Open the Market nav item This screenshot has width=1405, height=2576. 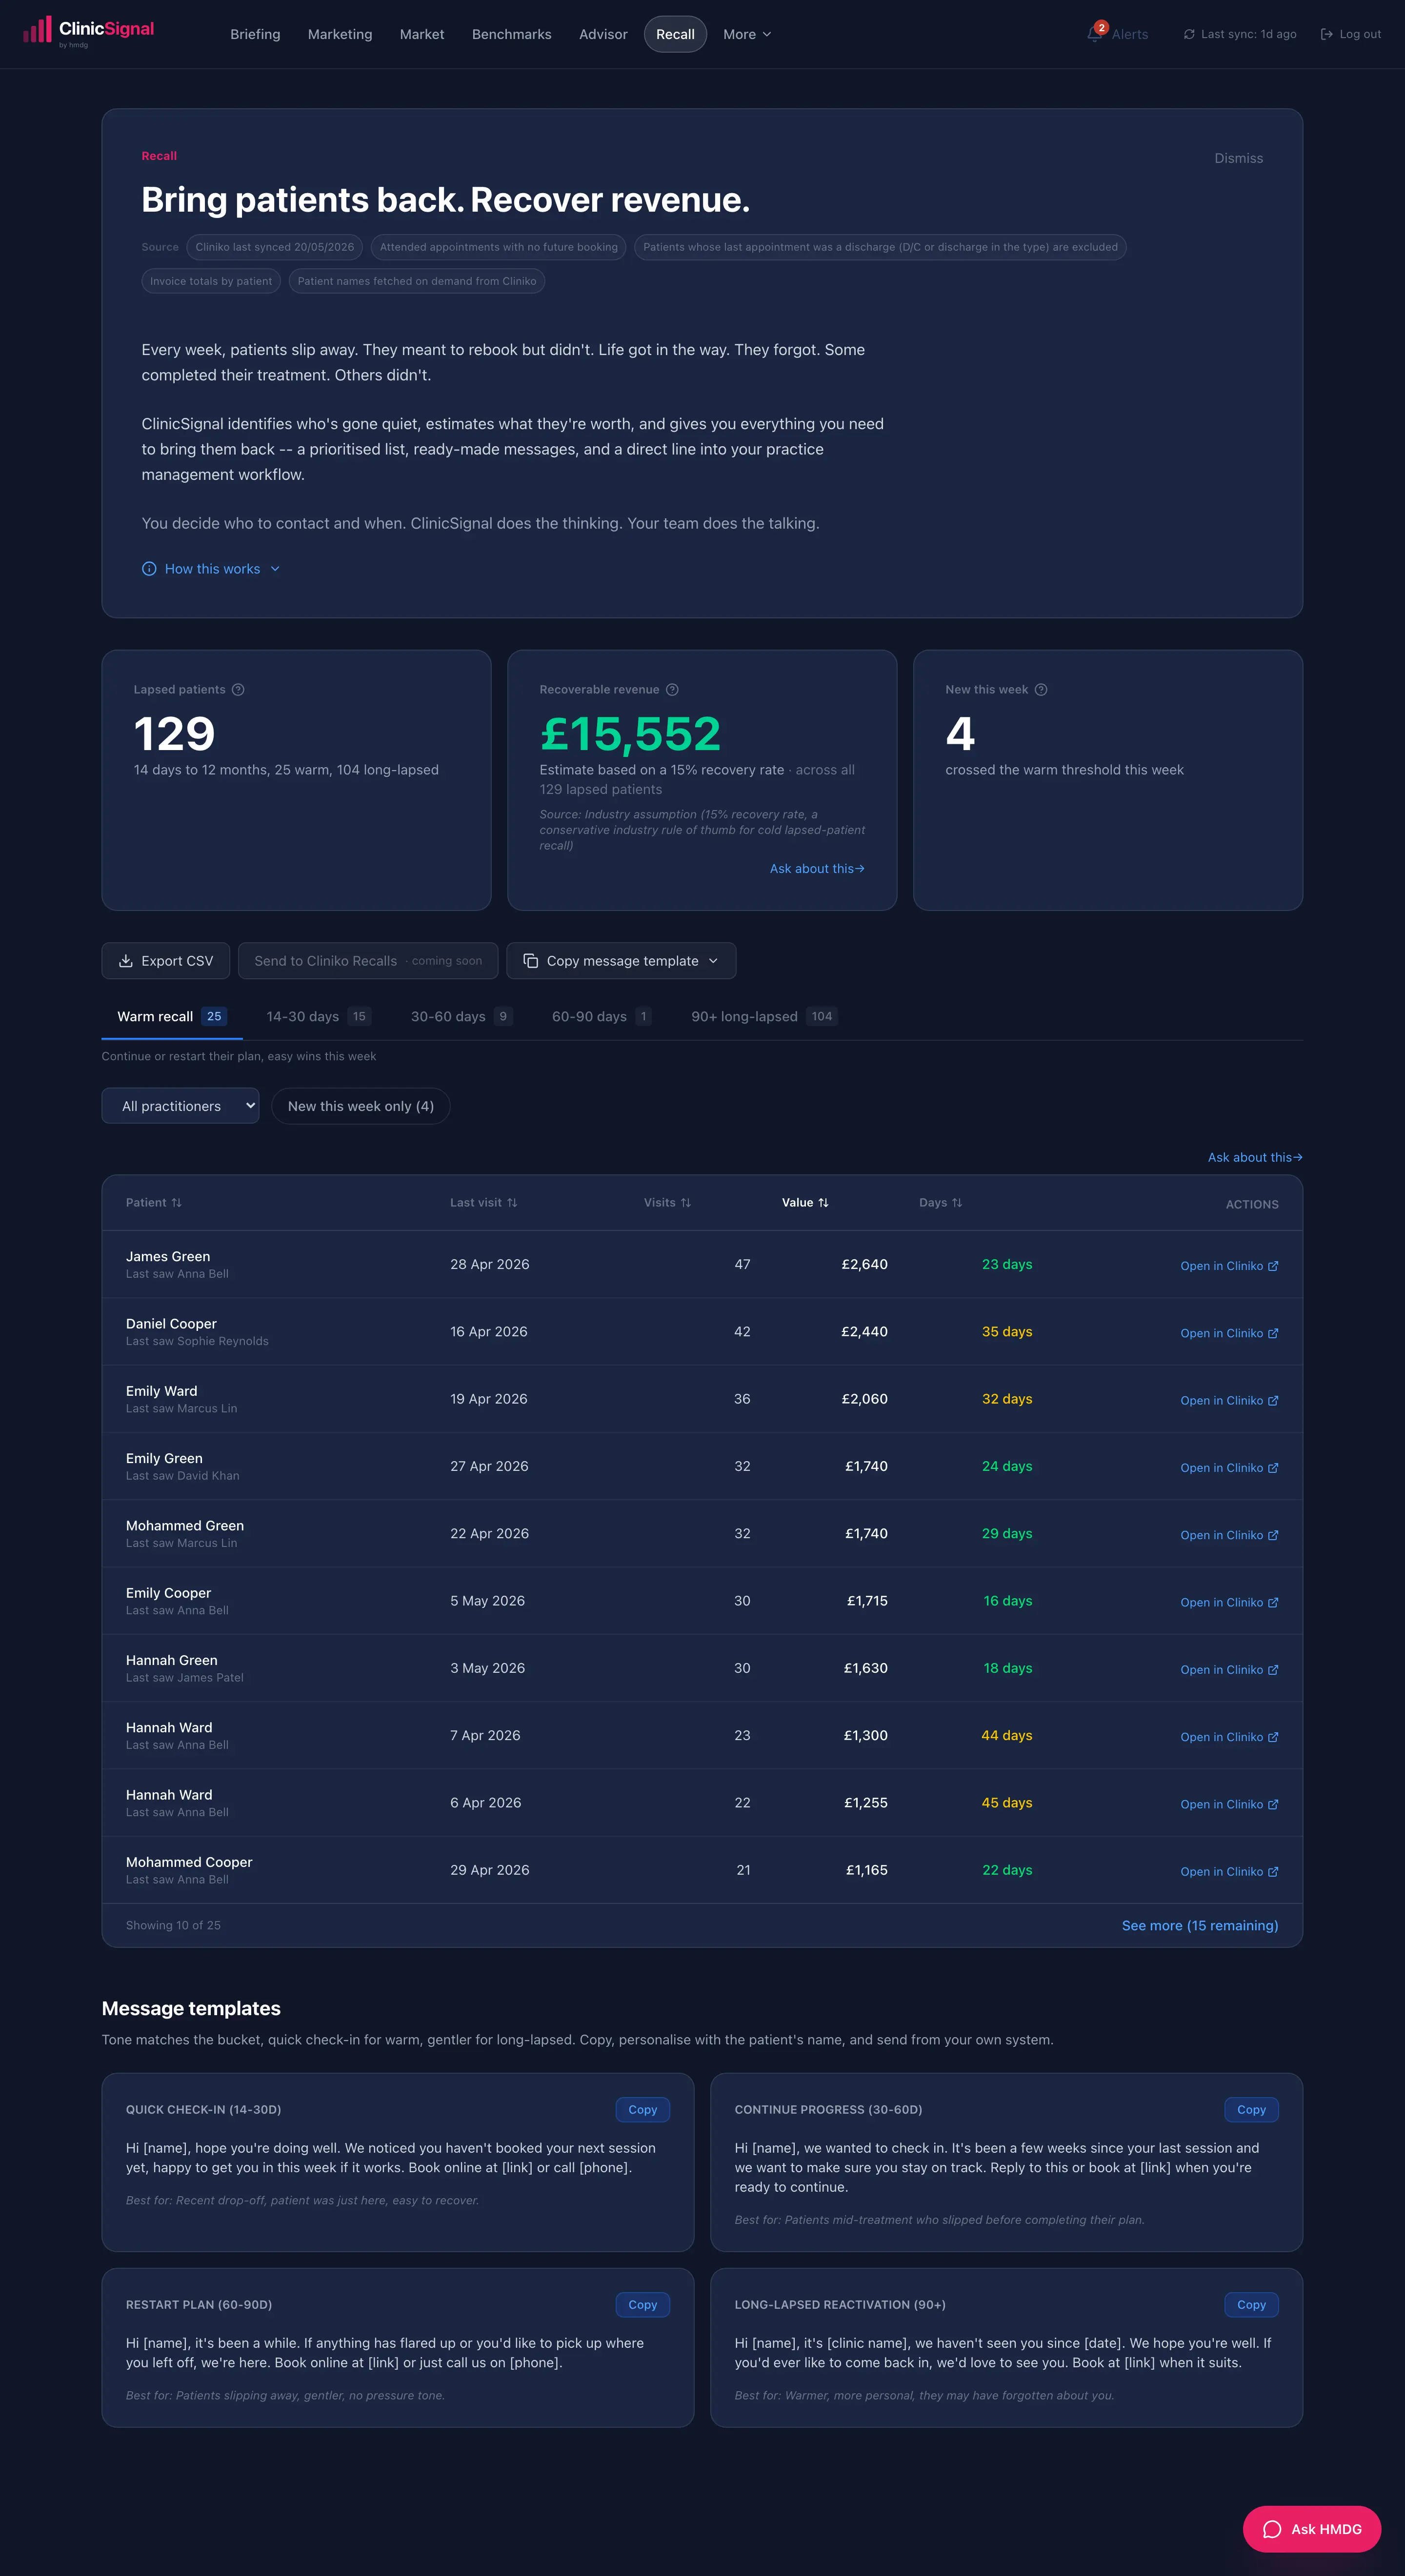pos(422,34)
